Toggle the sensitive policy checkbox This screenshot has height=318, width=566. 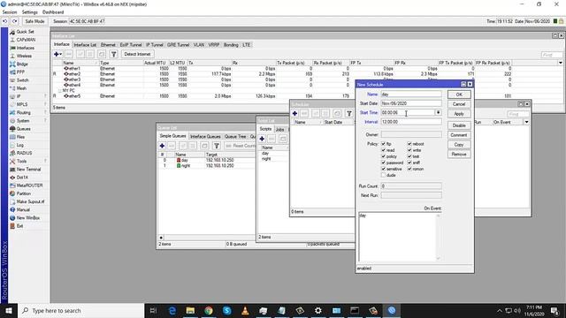pyautogui.click(x=383, y=169)
